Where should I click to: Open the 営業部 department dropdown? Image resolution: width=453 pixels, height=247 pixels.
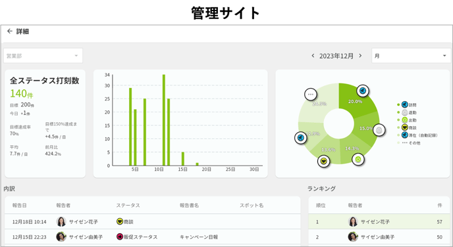[x=43, y=56]
